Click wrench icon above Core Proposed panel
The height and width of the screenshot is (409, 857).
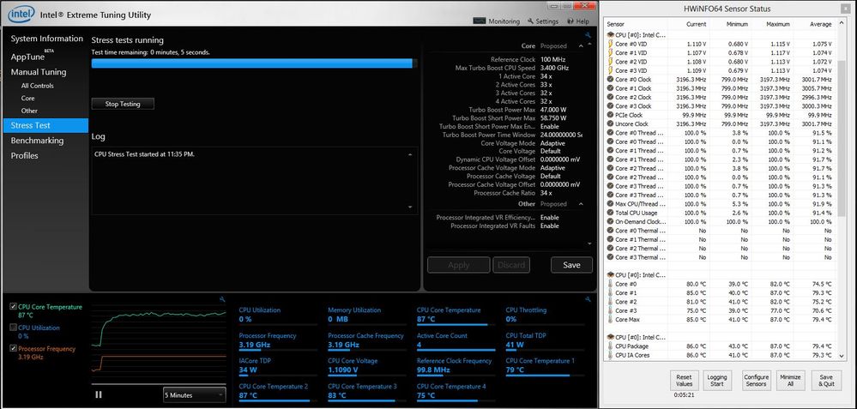tap(588, 35)
